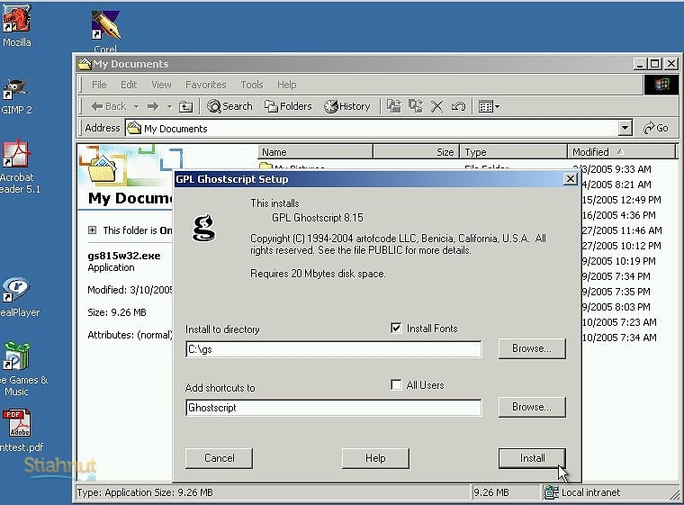Click the Delete X toolbar icon
The image size is (684, 505).
(436, 106)
